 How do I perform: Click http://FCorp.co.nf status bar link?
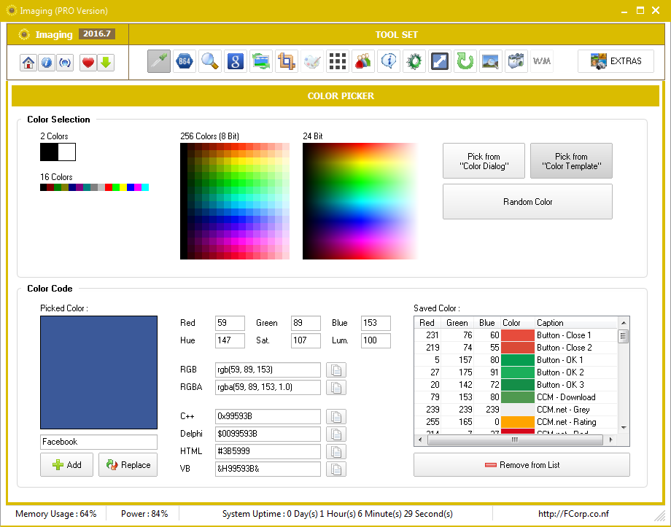[573, 514]
